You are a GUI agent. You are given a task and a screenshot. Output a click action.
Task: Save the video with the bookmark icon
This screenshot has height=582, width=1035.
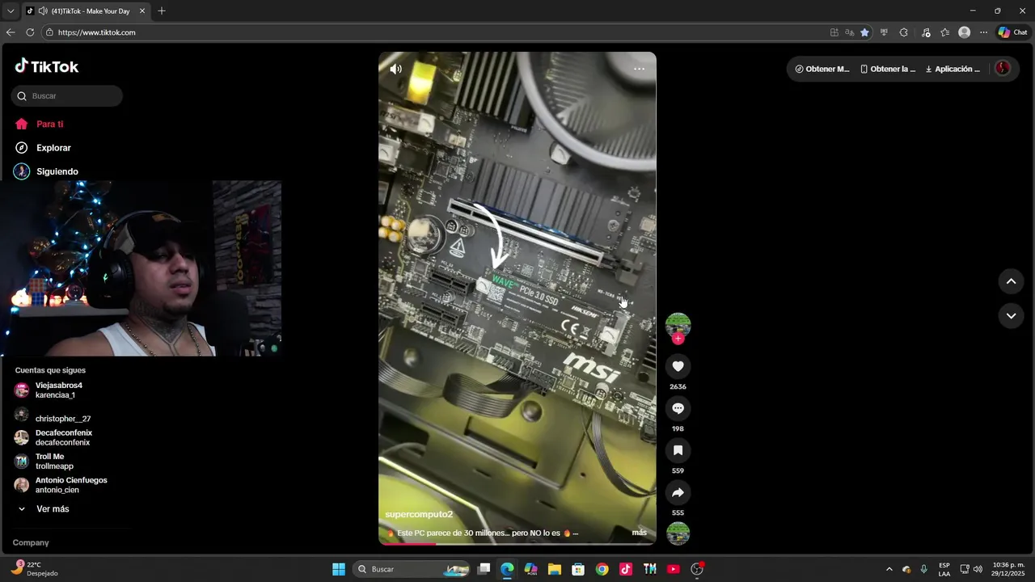pyautogui.click(x=678, y=450)
